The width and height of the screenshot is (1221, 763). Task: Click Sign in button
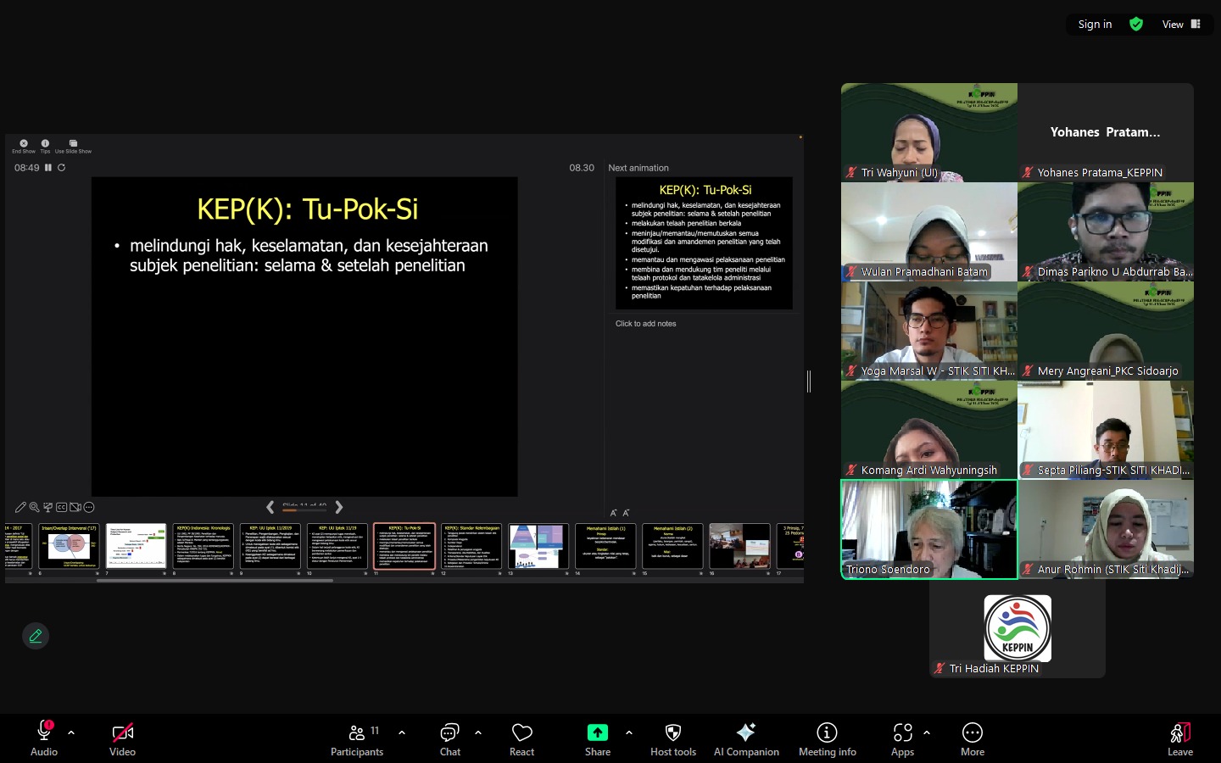point(1095,25)
